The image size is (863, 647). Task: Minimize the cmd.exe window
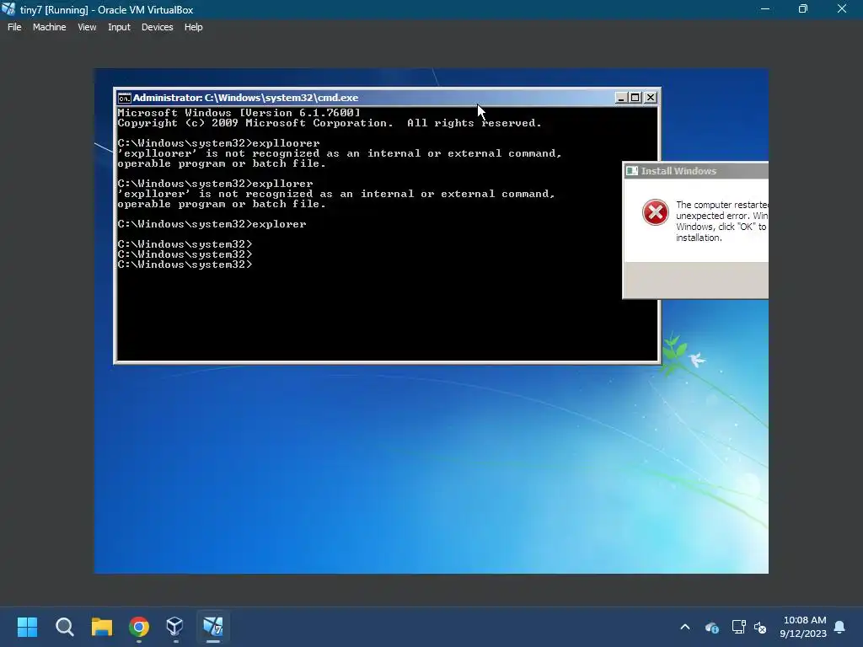pos(621,98)
